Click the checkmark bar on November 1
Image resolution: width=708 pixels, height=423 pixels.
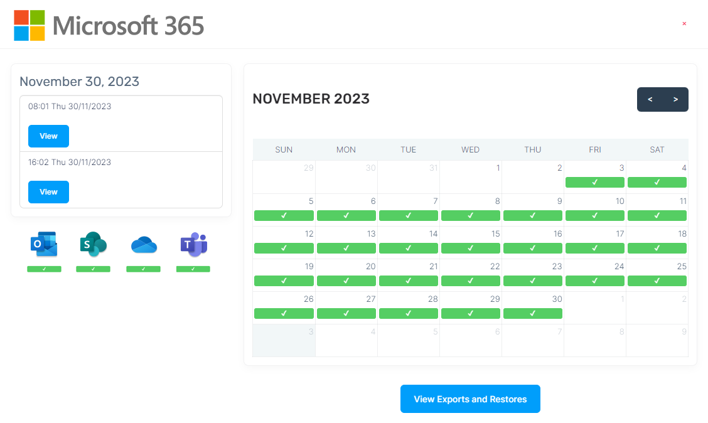coord(471,182)
